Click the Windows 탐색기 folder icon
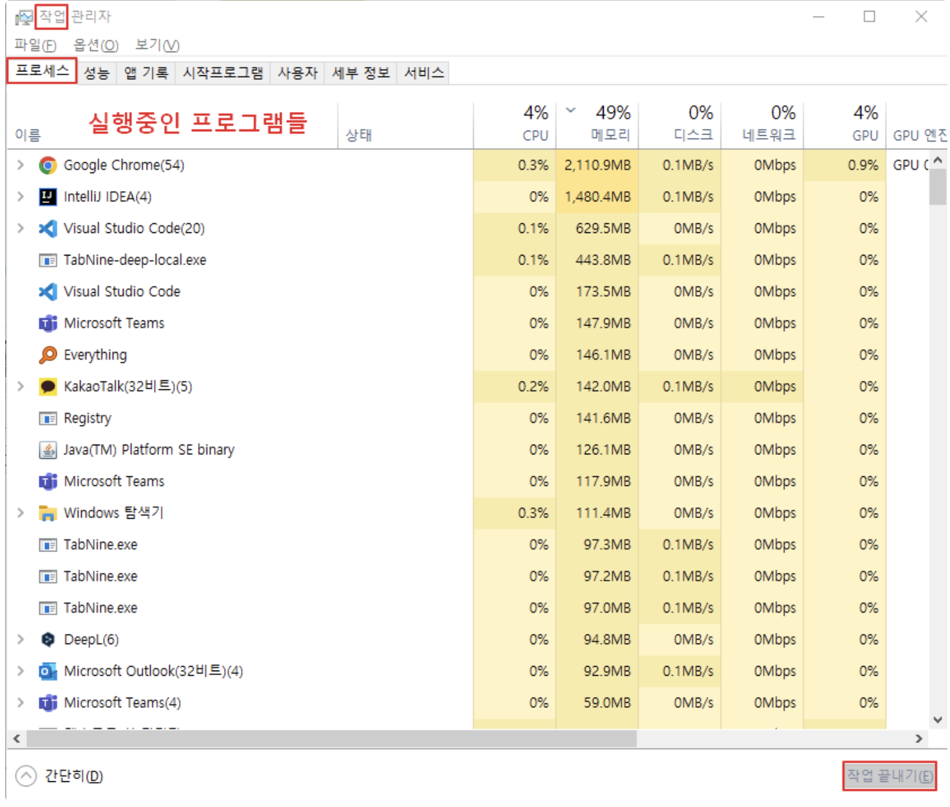This screenshot has height=807, width=950. pos(48,513)
